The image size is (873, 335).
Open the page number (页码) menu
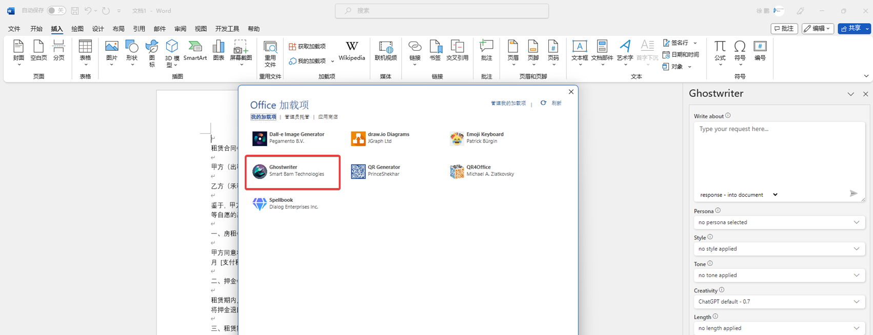coord(553,52)
